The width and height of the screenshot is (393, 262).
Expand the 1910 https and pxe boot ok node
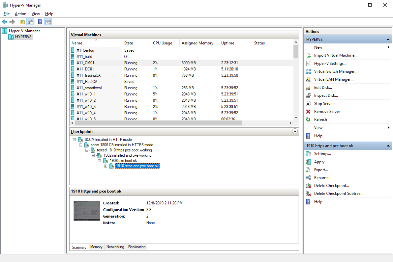(106, 166)
